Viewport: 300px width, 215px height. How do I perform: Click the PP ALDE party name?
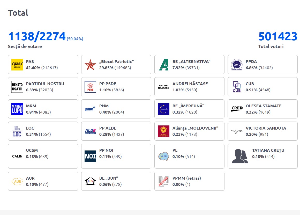point(108,128)
